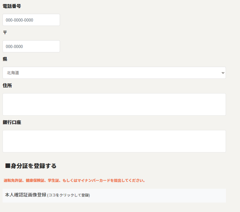Click 本人確認証画像登録 to upload ID image
The image size is (240, 212).
pyautogui.click(x=26, y=195)
